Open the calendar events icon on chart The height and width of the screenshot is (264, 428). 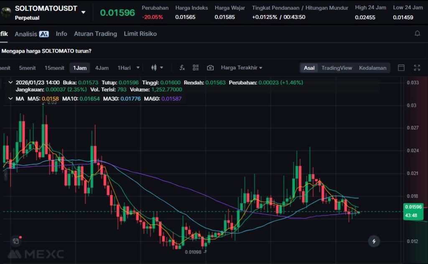pos(15,241)
